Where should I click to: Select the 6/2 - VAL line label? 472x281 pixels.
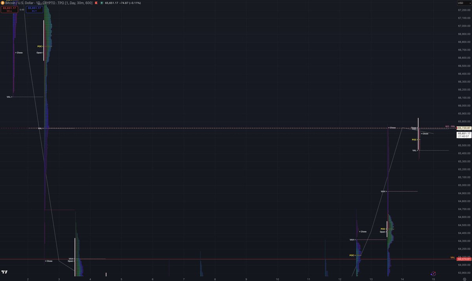pyautogui.click(x=450, y=126)
